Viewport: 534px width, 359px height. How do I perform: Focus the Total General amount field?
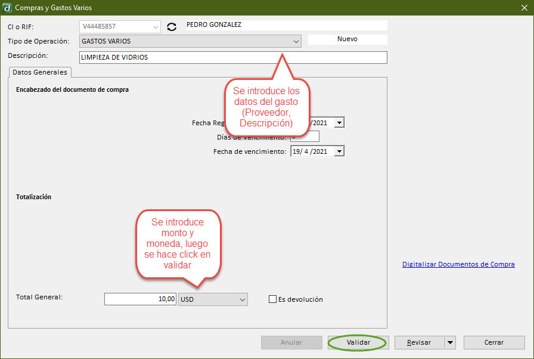[140, 299]
